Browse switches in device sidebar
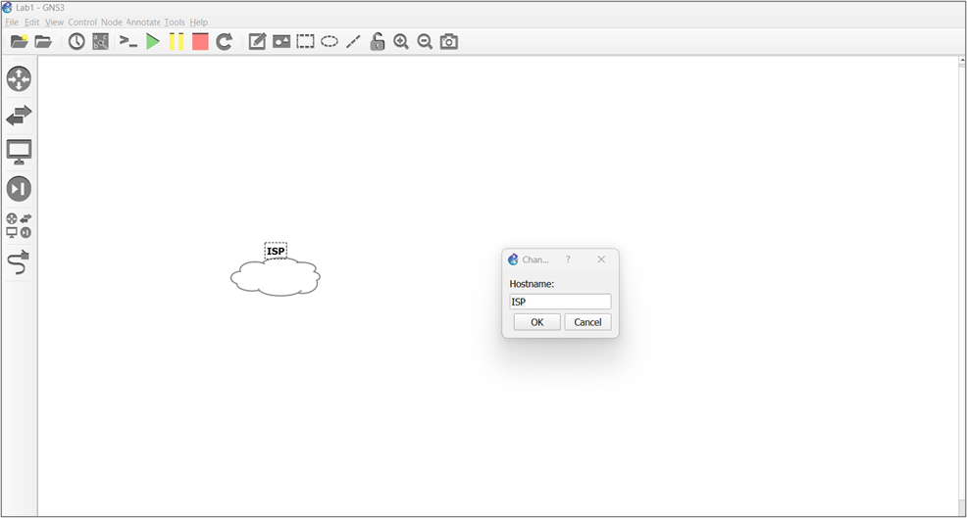The image size is (967, 518). (x=19, y=116)
